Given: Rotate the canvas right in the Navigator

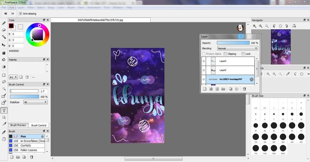Looking at the screenshot, I should (x=286, y=26).
